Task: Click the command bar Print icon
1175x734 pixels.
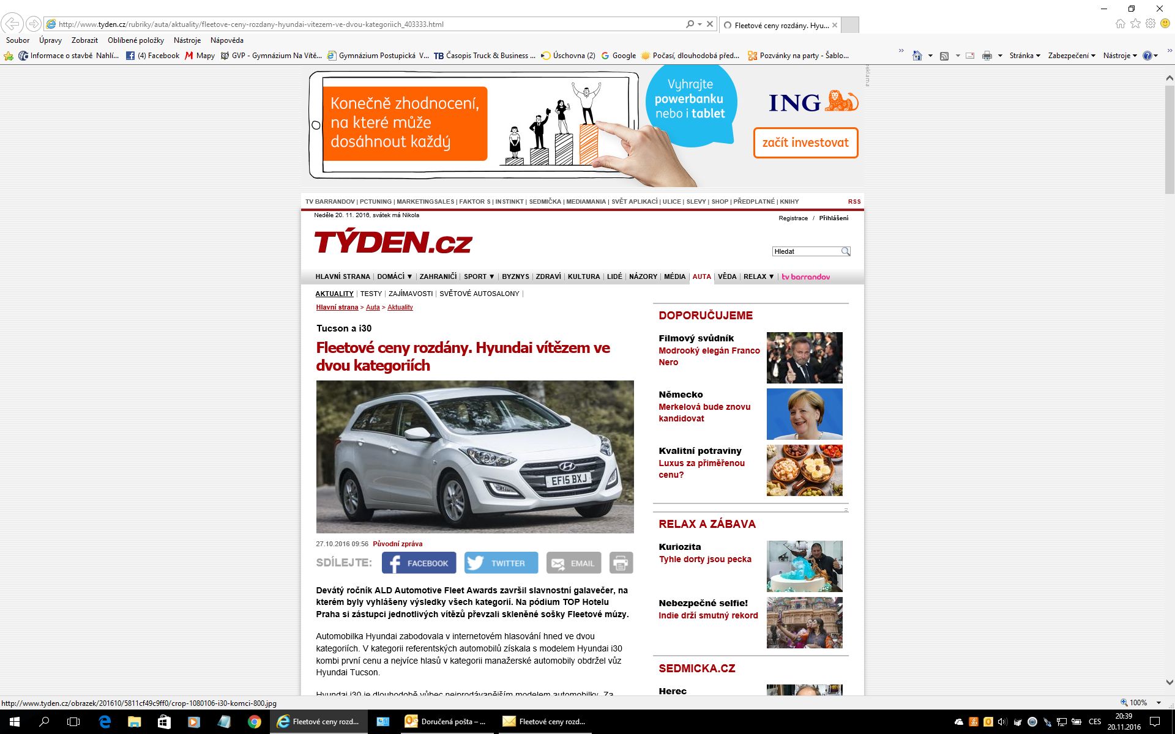Action: coord(987,56)
